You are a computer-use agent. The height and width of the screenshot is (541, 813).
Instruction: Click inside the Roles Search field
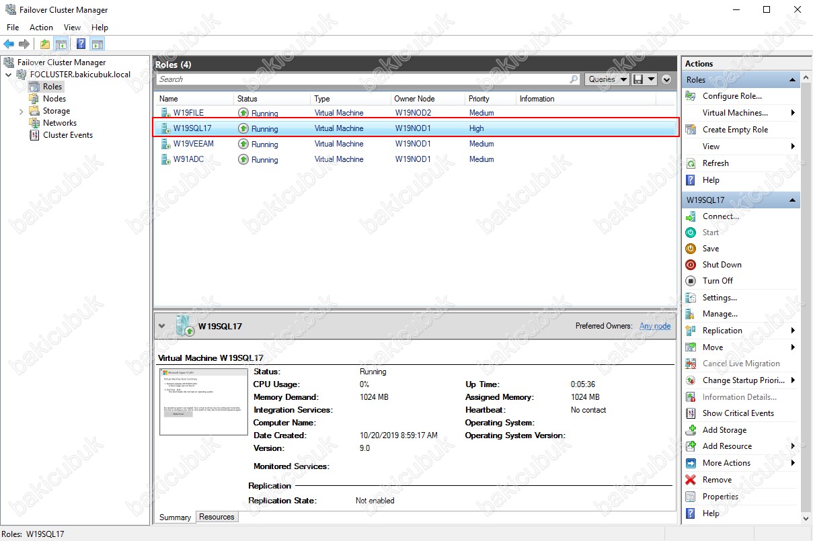click(368, 79)
